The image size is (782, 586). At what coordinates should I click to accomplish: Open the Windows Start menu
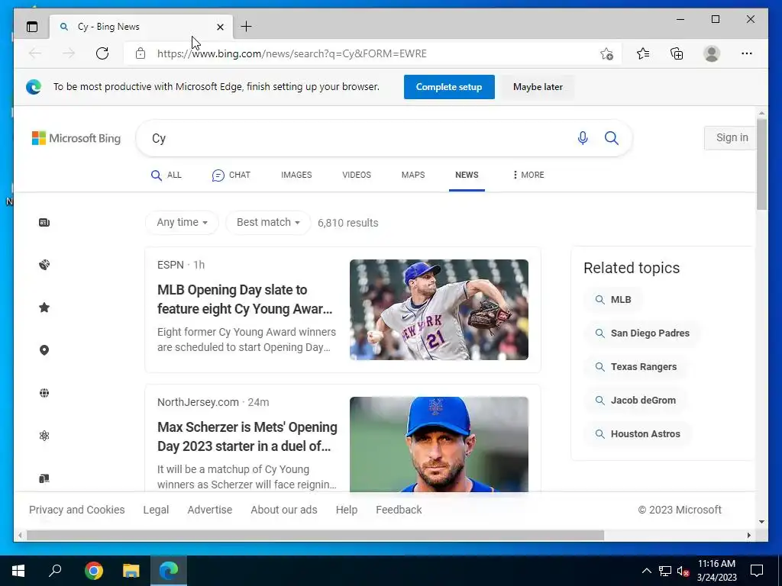tap(18, 571)
